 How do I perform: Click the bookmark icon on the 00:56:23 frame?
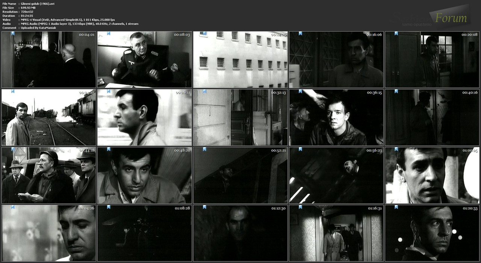tap(300, 149)
